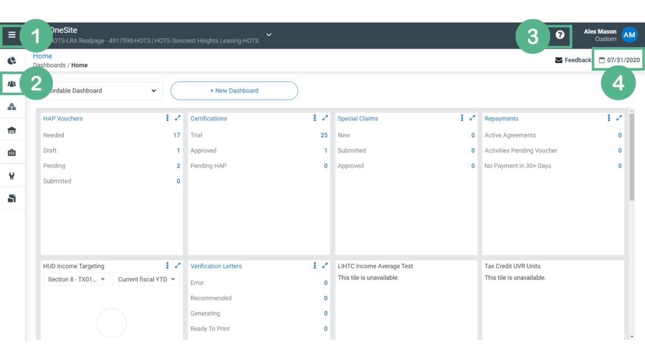Screen dimensions: 645x363
Task: Click the HAP Vouchers Pending count 2
Action: 178,166
